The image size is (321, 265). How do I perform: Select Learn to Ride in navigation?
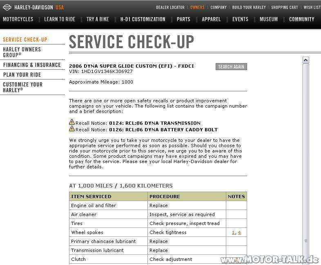tap(60, 19)
